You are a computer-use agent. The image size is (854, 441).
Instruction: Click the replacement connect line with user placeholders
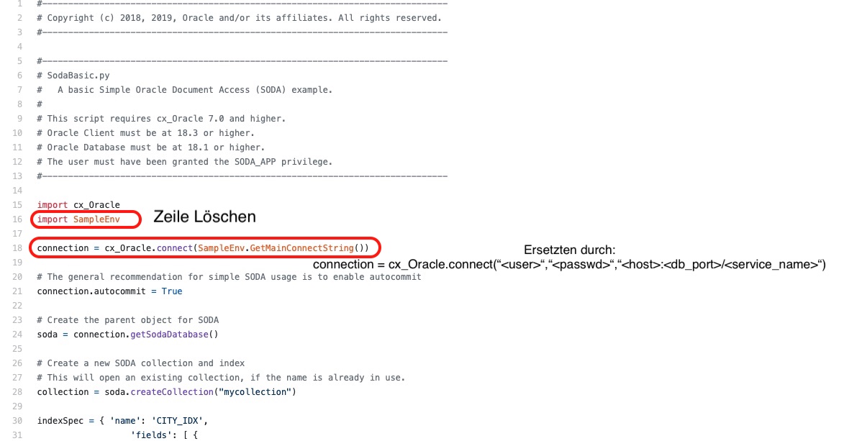coord(568,265)
